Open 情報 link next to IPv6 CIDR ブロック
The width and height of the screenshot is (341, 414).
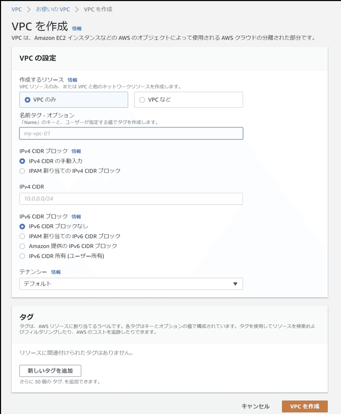point(76,217)
